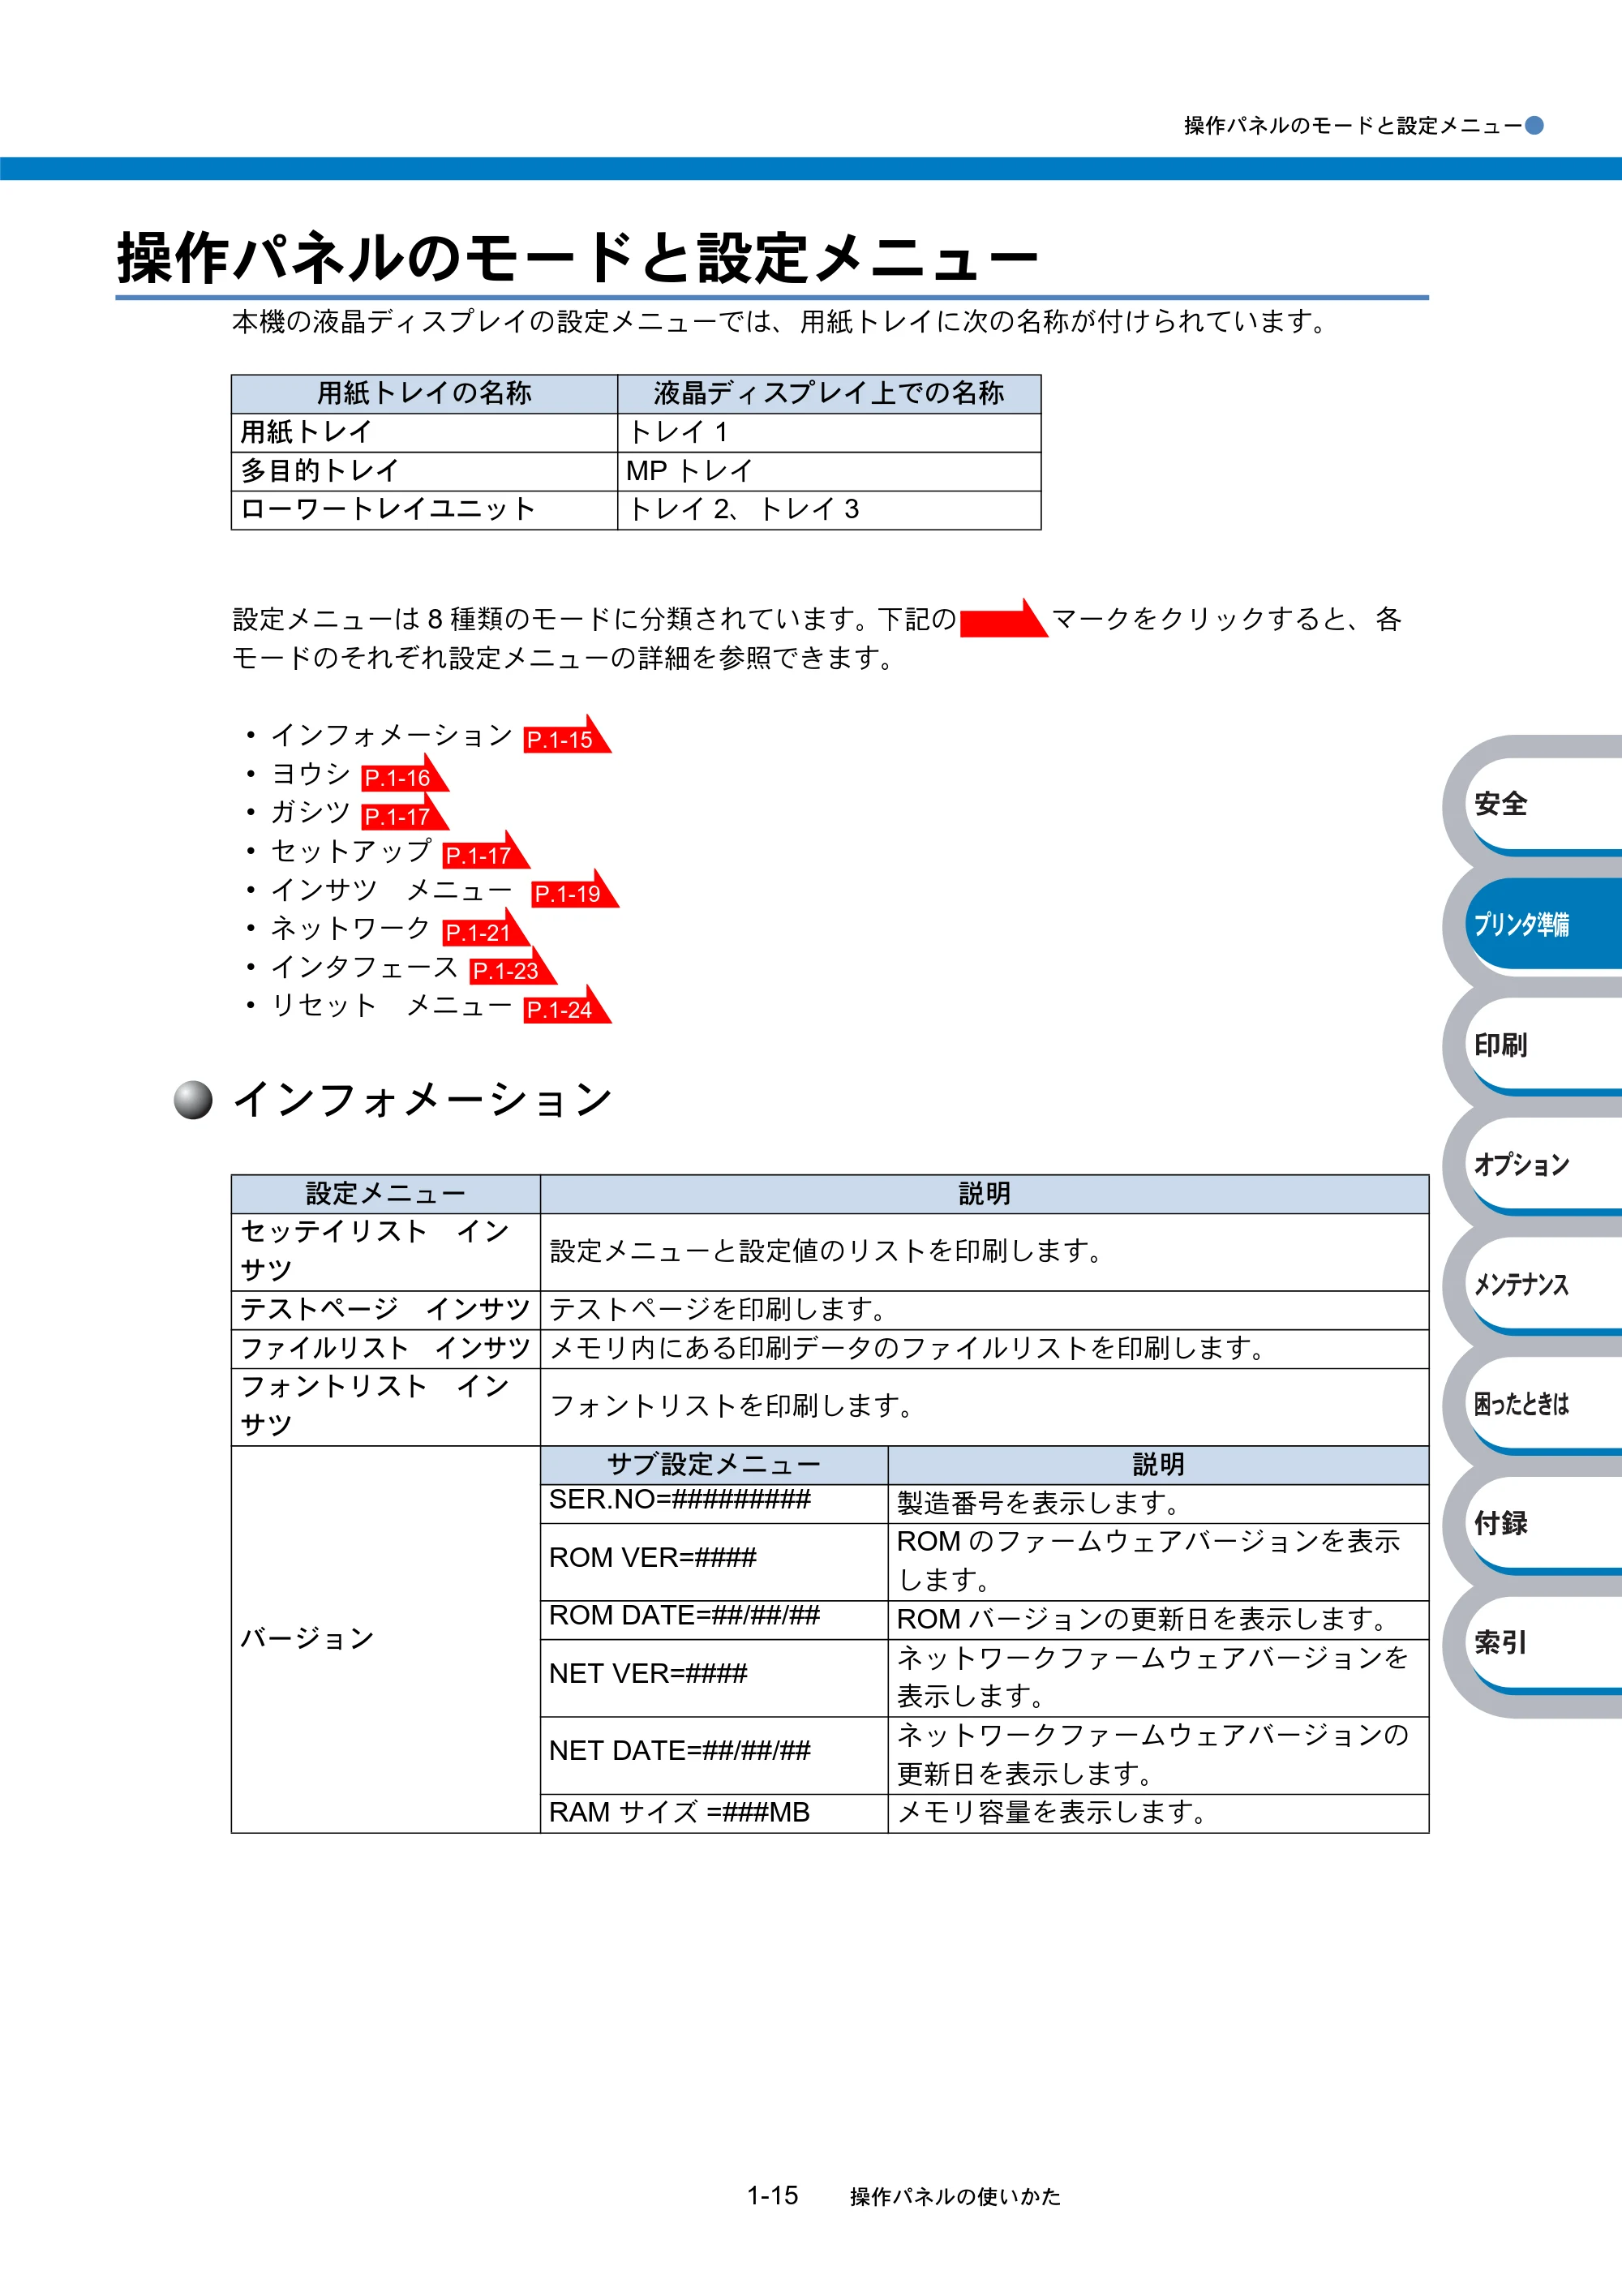Click the 'サブ設定メニュー' header cell
Image resolution: width=1622 pixels, height=2296 pixels.
coord(714,1465)
